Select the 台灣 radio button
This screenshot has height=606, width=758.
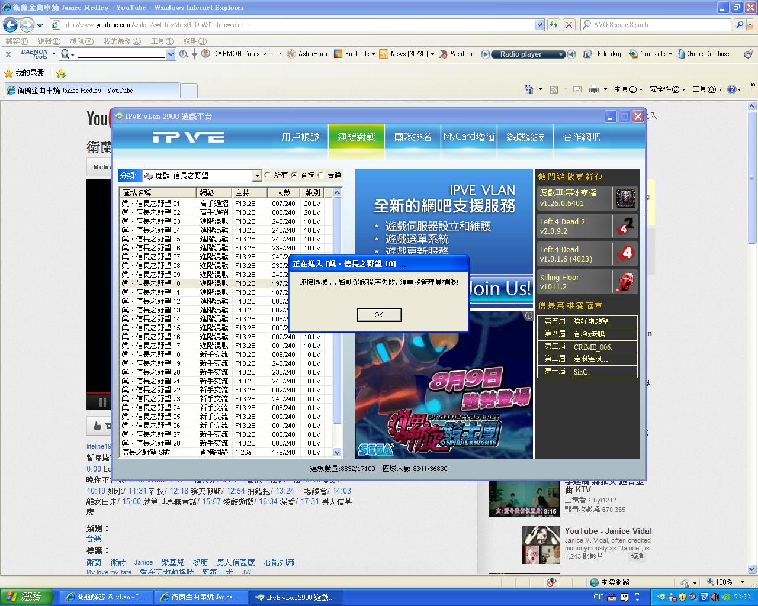(x=322, y=175)
